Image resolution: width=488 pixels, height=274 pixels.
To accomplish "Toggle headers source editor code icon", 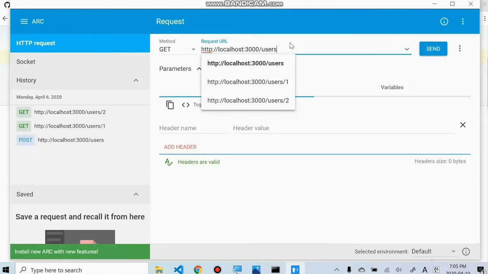I will (x=186, y=105).
